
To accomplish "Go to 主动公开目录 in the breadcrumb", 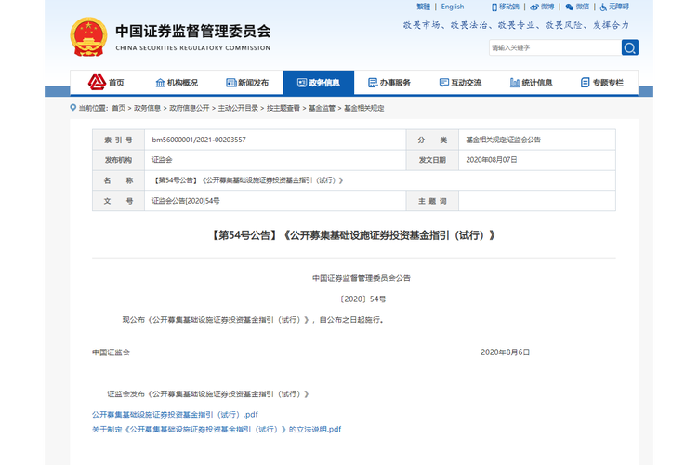I will coord(238,108).
